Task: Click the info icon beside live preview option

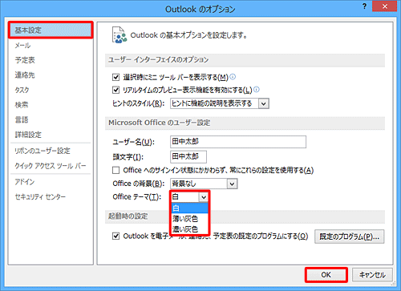Action: [257, 90]
